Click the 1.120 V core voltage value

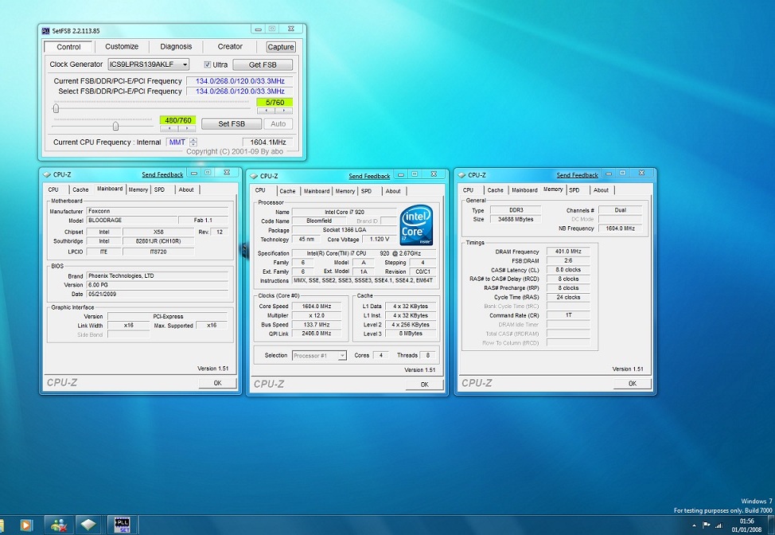[x=379, y=240]
